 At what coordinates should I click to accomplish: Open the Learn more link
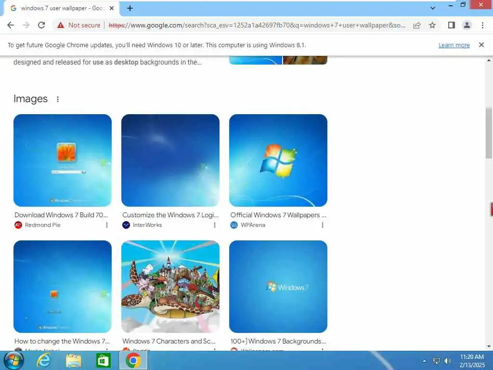click(454, 45)
